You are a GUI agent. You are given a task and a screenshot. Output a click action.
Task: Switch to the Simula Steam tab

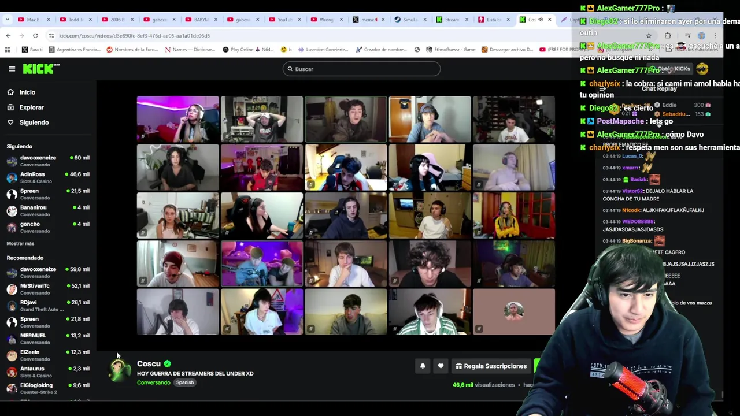point(410,20)
